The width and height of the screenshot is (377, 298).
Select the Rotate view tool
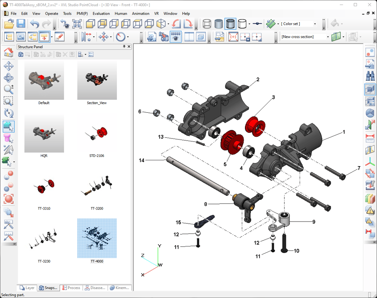click(x=9, y=78)
